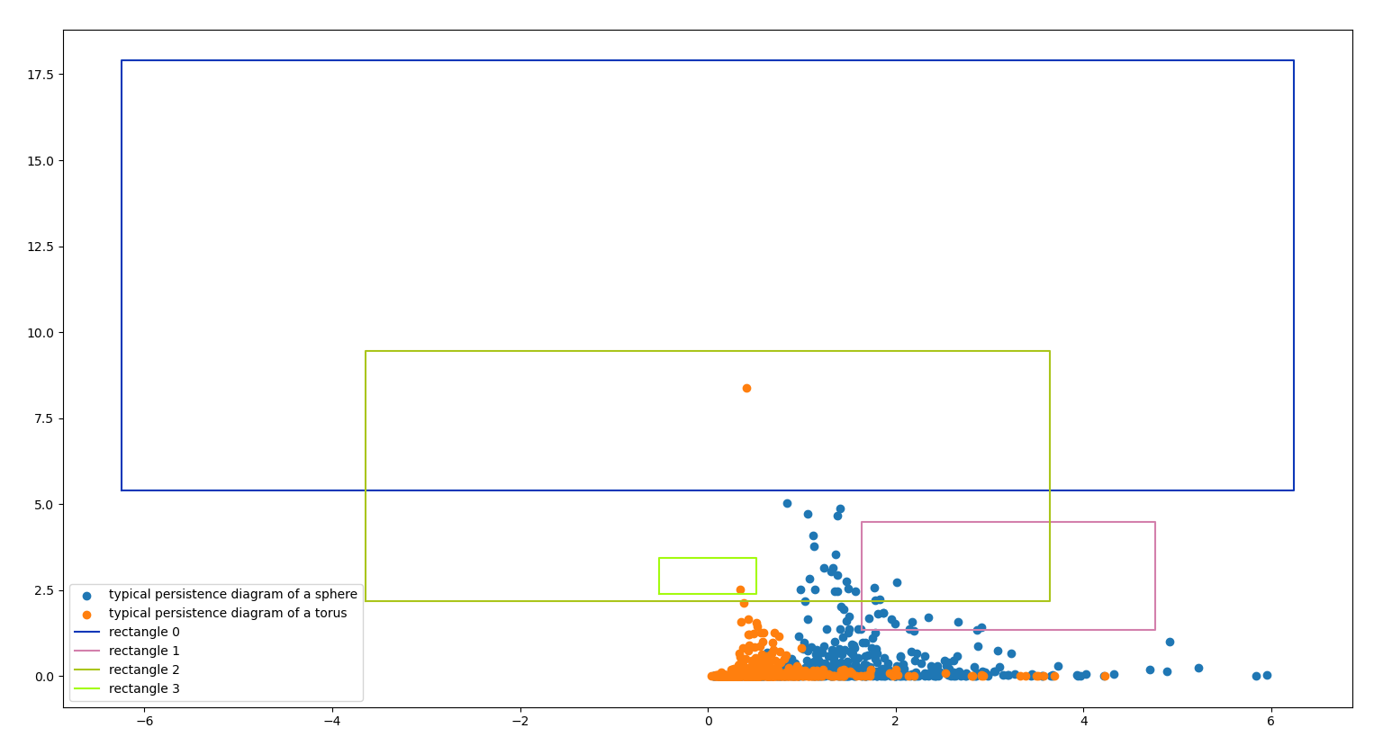This screenshot has height=755, width=1383.
Task: Click the 10.0 tick label on y-axis
Action: pos(40,333)
